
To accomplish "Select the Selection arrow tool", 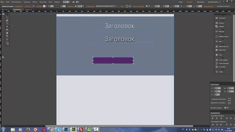I will (7, 17).
